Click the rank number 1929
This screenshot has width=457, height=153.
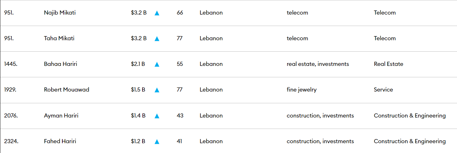click(x=10, y=90)
